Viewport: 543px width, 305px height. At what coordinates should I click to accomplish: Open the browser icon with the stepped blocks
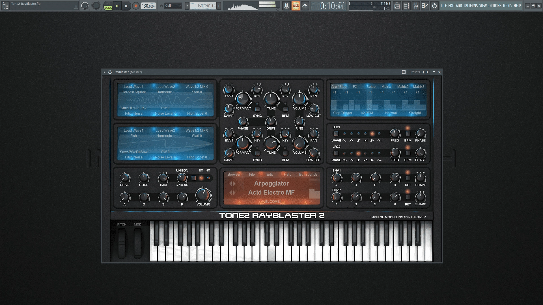(x=425, y=6)
